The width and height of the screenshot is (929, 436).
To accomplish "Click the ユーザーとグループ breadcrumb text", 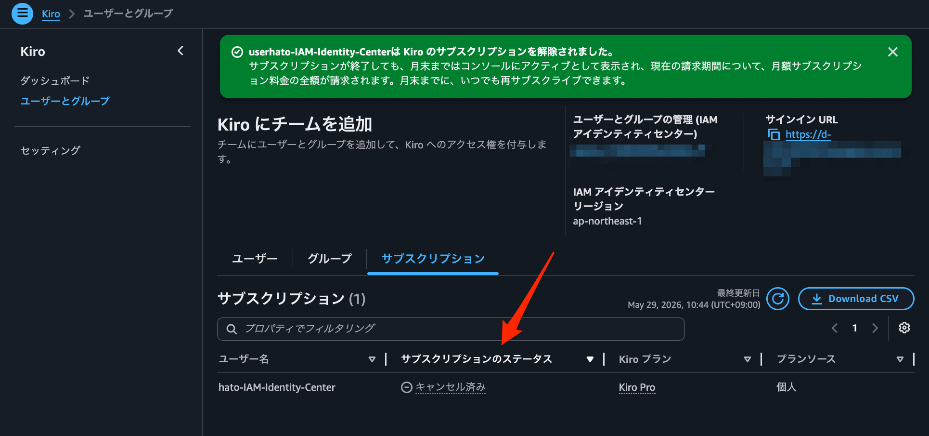I will 128,13.
